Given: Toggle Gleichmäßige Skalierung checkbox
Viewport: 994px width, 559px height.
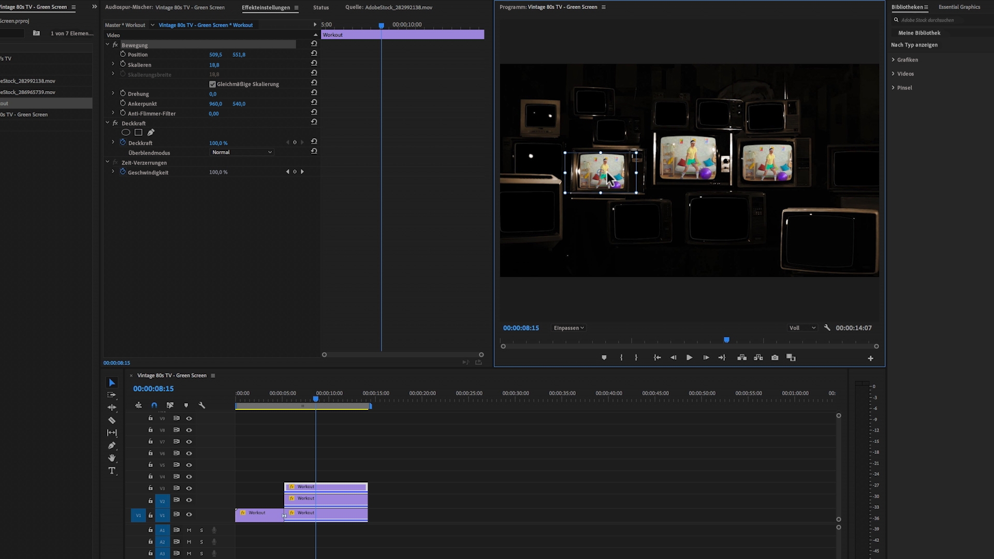Looking at the screenshot, I should (x=212, y=84).
